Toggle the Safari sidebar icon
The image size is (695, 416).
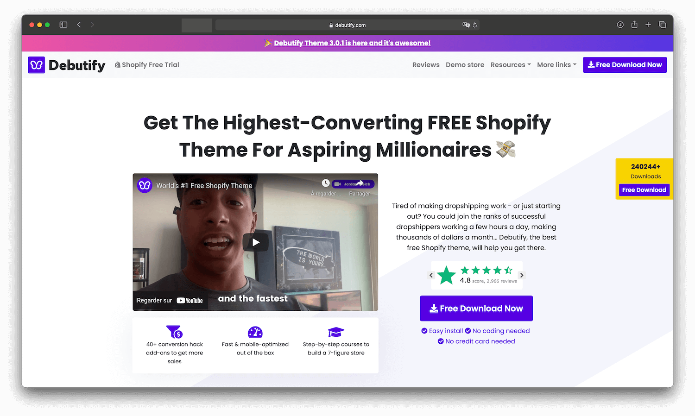pos(63,25)
